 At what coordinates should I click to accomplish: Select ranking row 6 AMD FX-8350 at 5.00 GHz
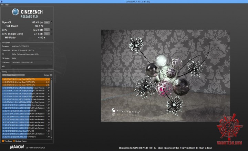click(x=26, y=93)
